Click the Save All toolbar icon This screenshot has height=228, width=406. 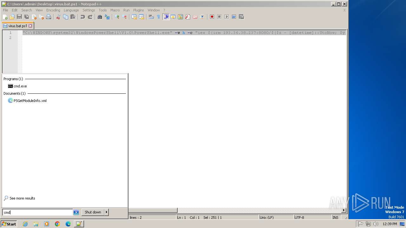[x=27, y=17]
